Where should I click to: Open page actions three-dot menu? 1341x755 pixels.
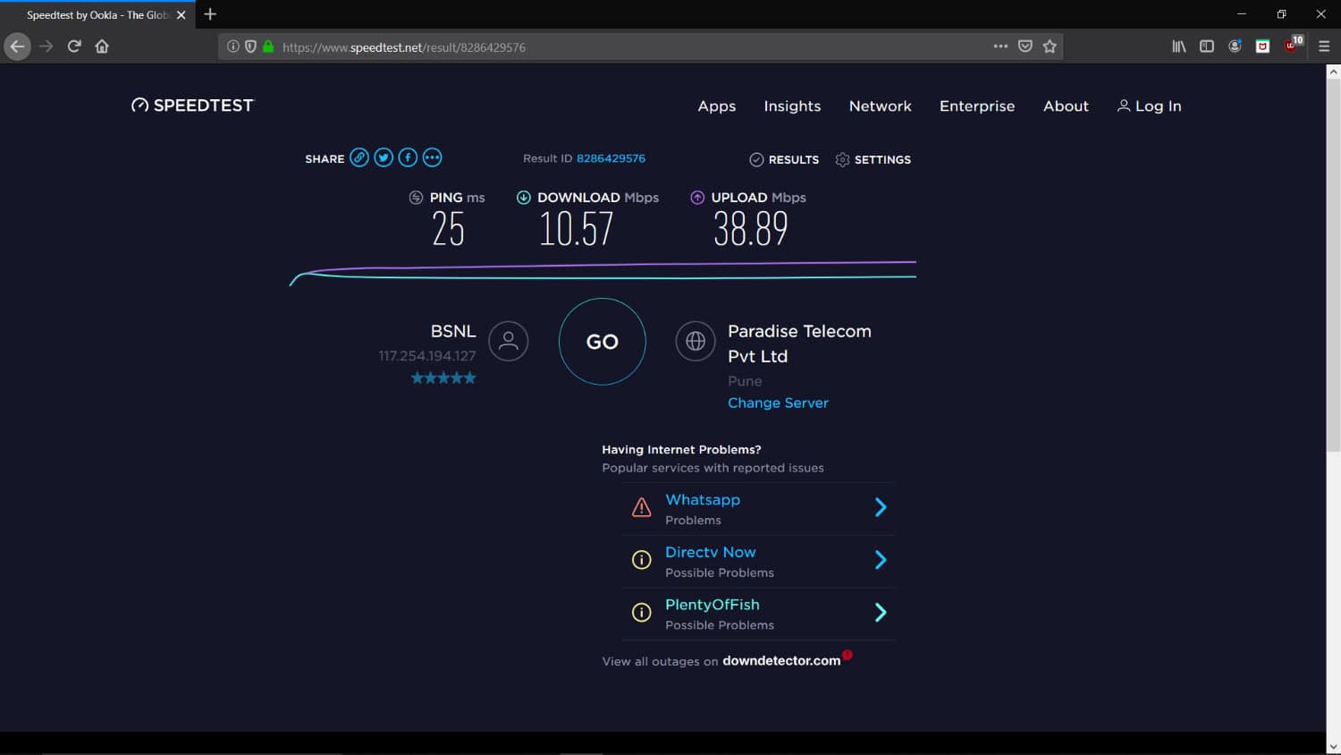(1000, 47)
